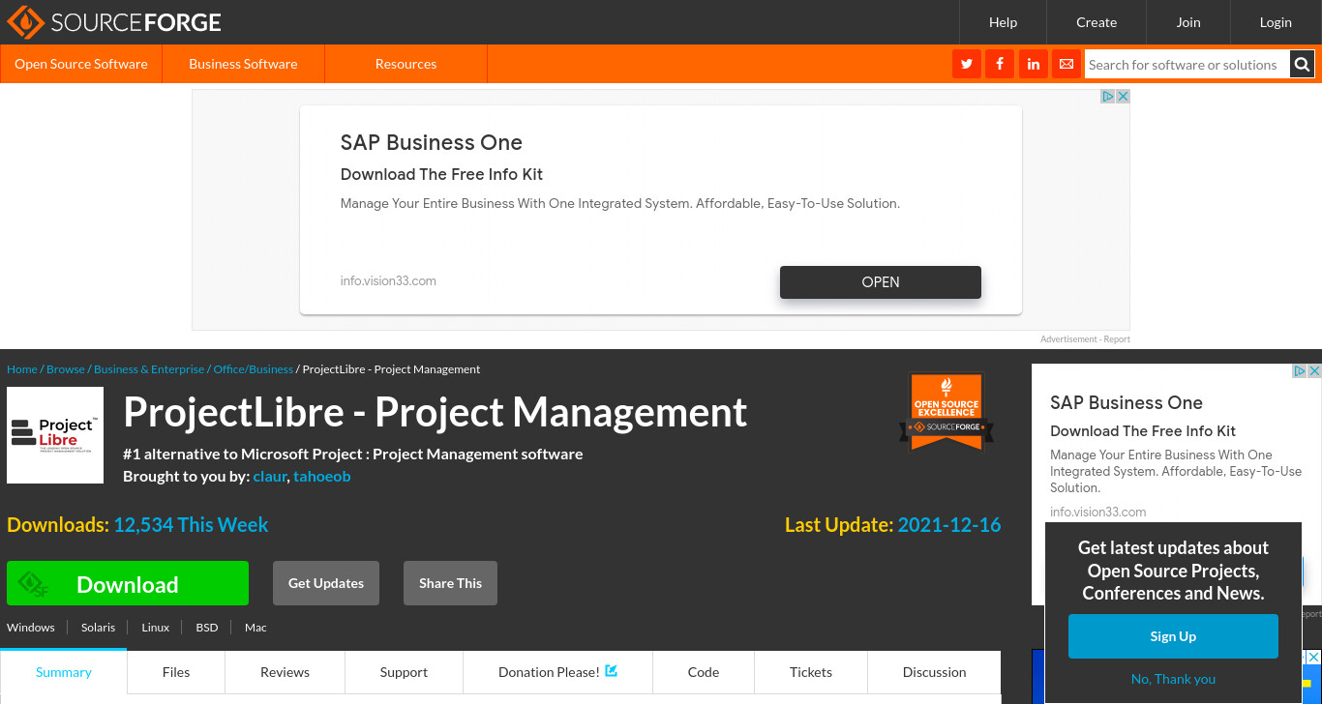Click the Browse breadcrumb link
This screenshot has width=1322, height=704.
point(66,369)
